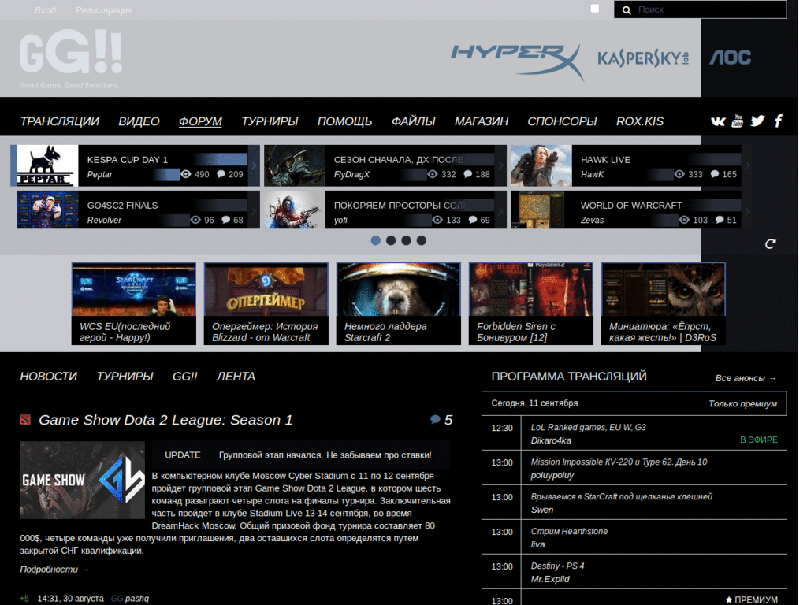The height and width of the screenshot is (605, 807).
Task: Click the chat bubble on World of Warcraft stream
Action: click(720, 220)
